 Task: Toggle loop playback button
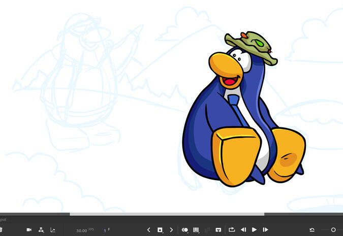tap(232, 229)
